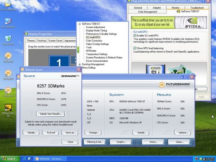The image size is (216, 162).
Task: Select monitor 1 in Display Properties
Action: pos(59,61)
